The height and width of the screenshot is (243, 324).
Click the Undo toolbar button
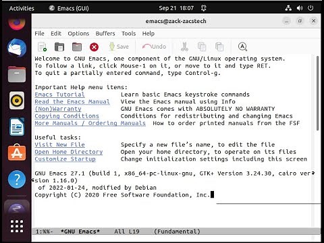click(154, 47)
